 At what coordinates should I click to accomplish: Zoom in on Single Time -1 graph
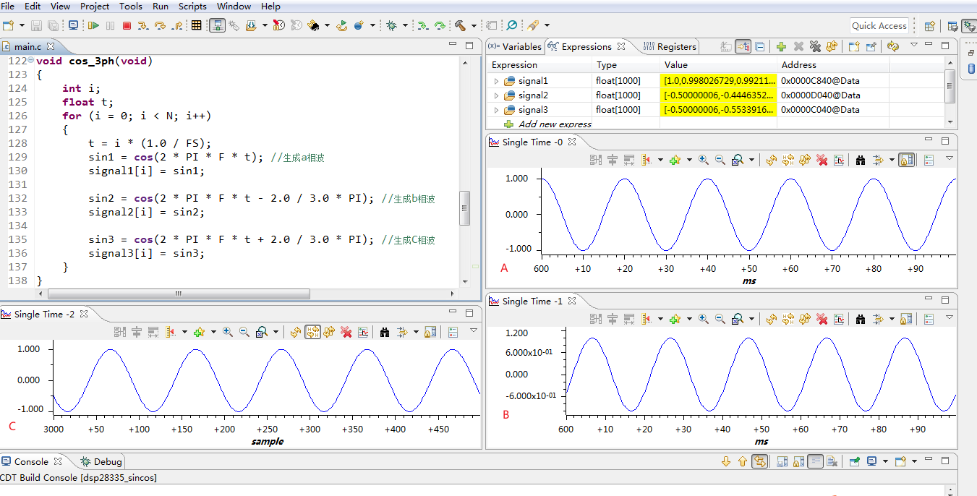[x=703, y=319]
